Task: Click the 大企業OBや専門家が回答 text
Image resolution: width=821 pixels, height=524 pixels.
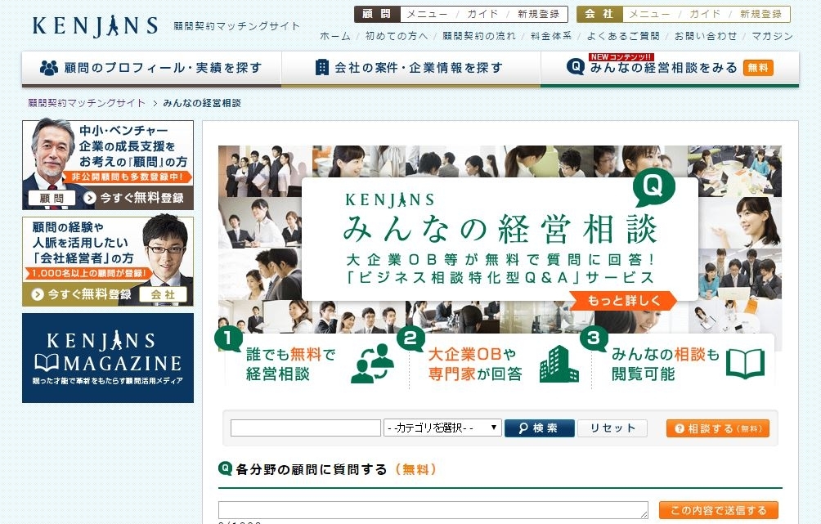Action: [475, 364]
